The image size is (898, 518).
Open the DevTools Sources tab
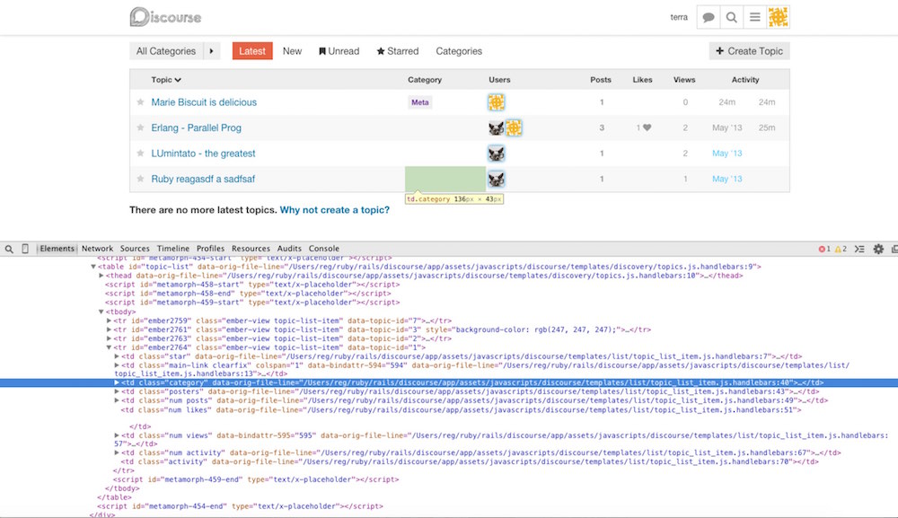pos(135,249)
